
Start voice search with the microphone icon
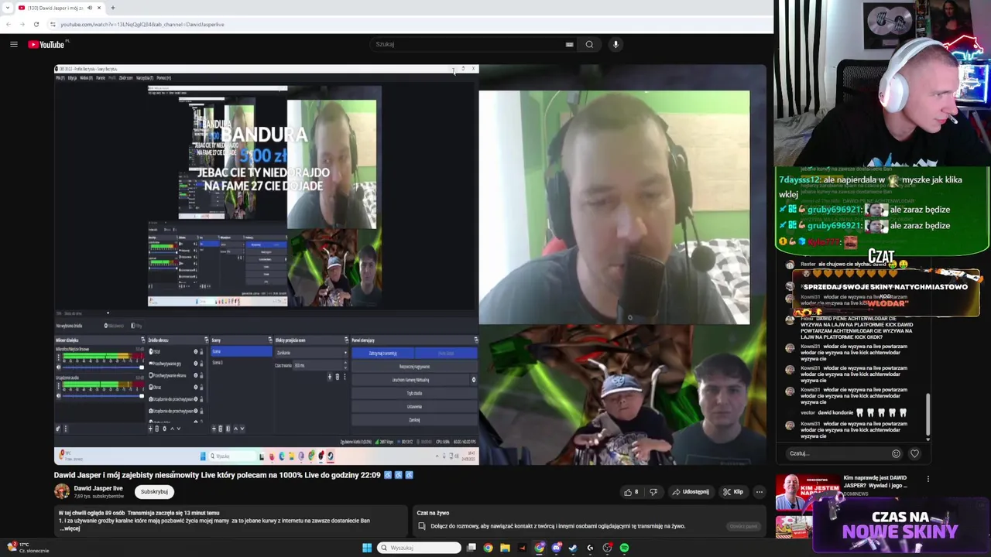[x=616, y=44]
